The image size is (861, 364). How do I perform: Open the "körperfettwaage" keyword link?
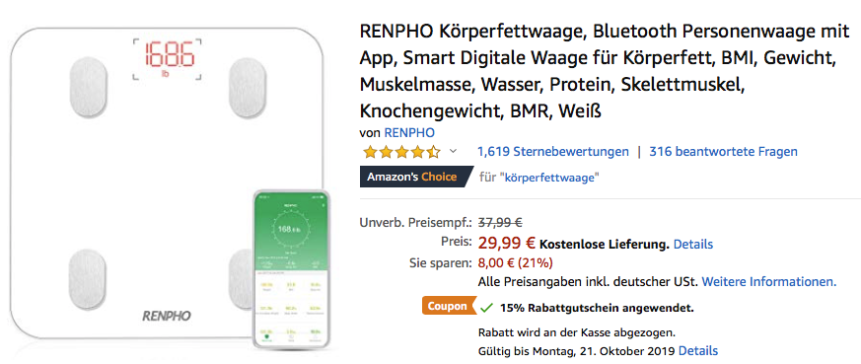pyautogui.click(x=552, y=178)
